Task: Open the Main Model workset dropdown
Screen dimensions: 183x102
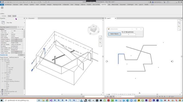Action: pyautogui.click(x=124, y=97)
